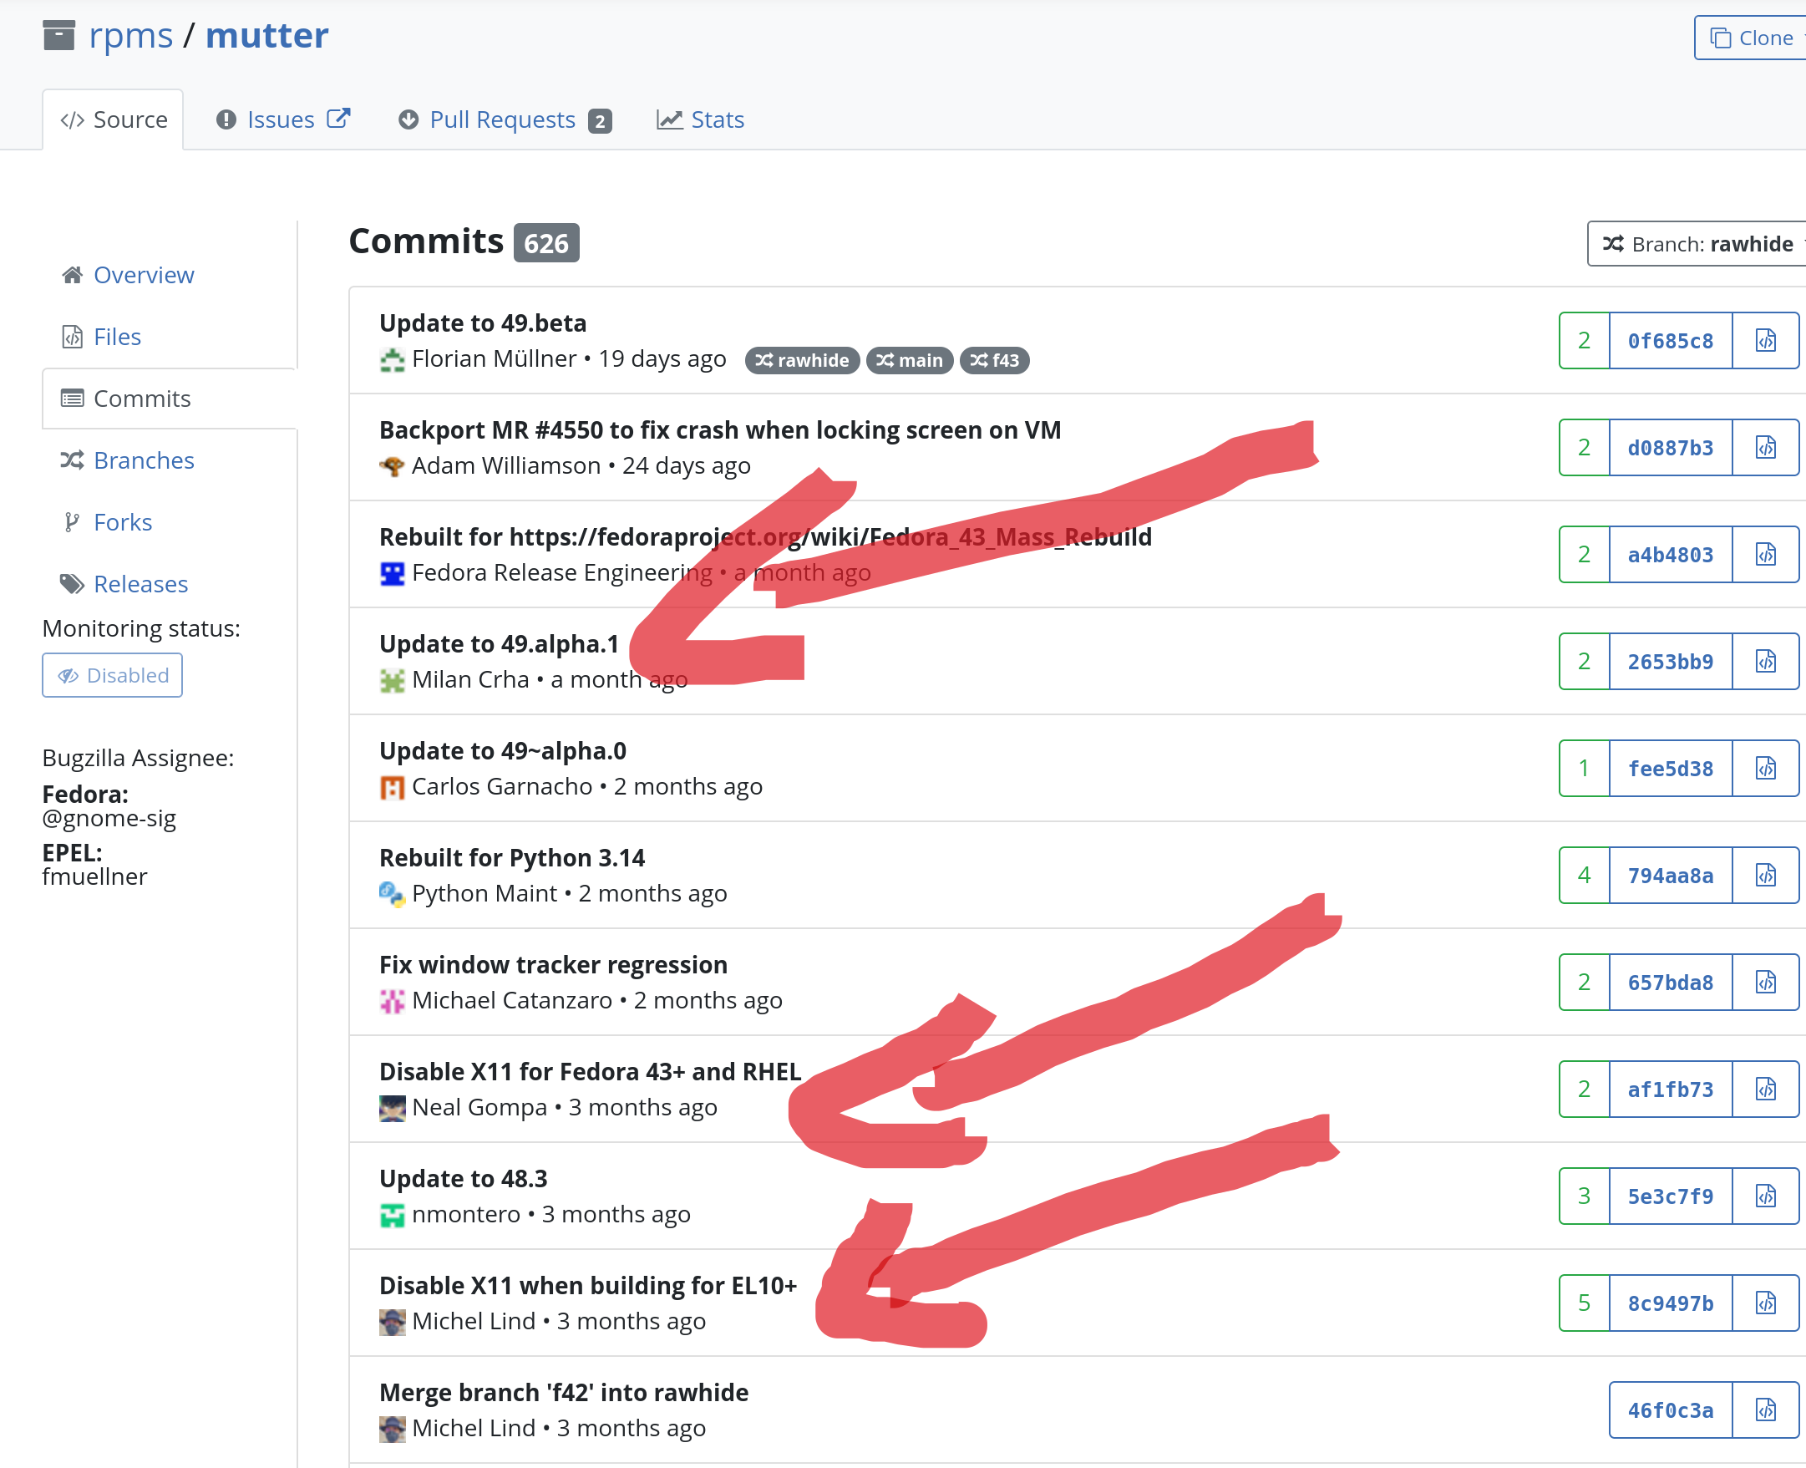The height and width of the screenshot is (1468, 1806).
Task: Open commit hash 5e3c7f9
Action: click(1671, 1196)
